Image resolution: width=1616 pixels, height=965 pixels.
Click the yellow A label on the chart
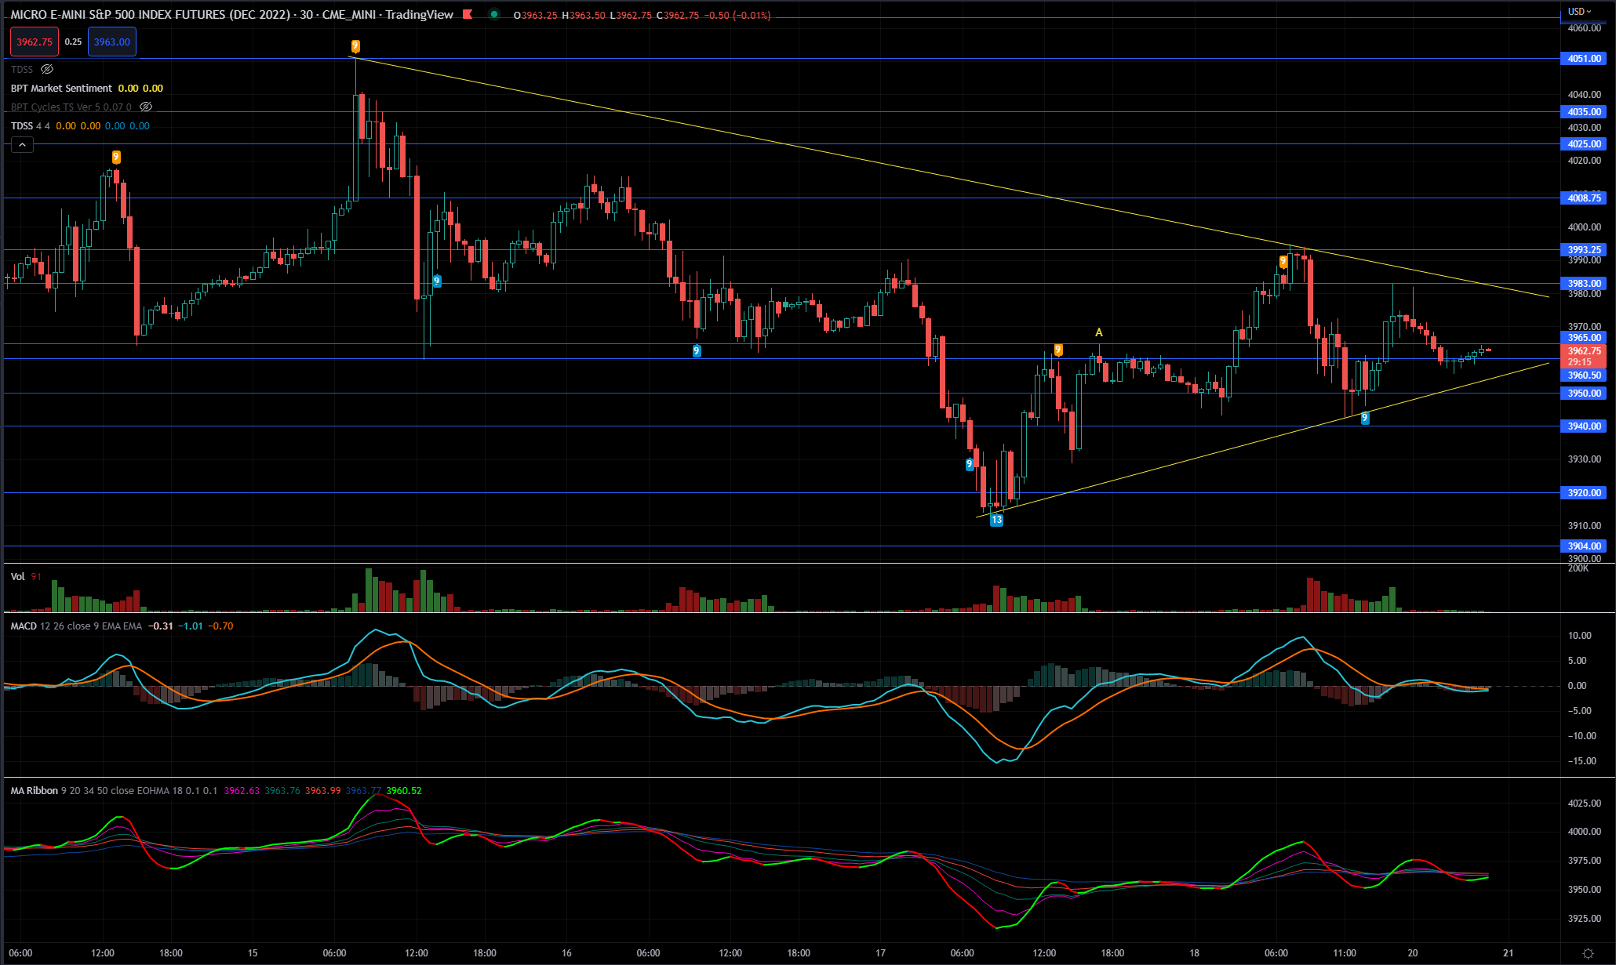click(x=1099, y=332)
